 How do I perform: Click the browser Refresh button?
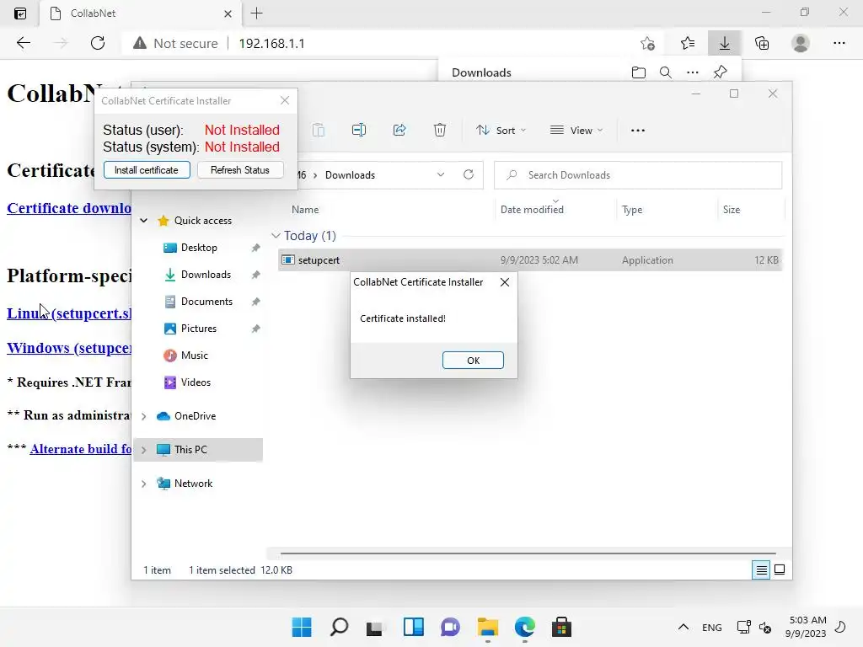click(98, 43)
